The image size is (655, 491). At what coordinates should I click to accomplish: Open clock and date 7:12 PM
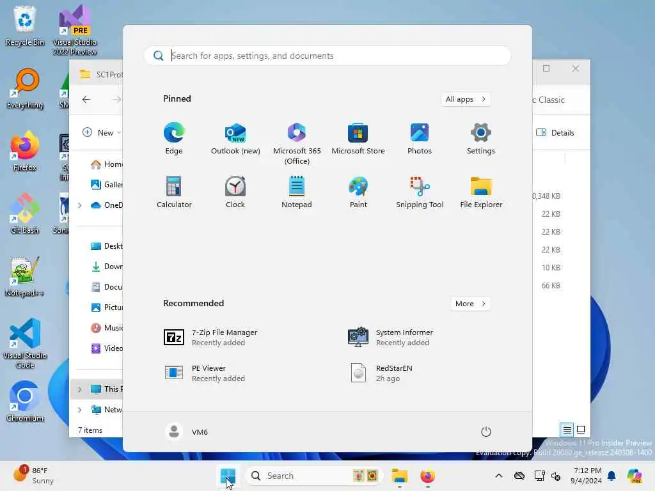click(x=586, y=476)
